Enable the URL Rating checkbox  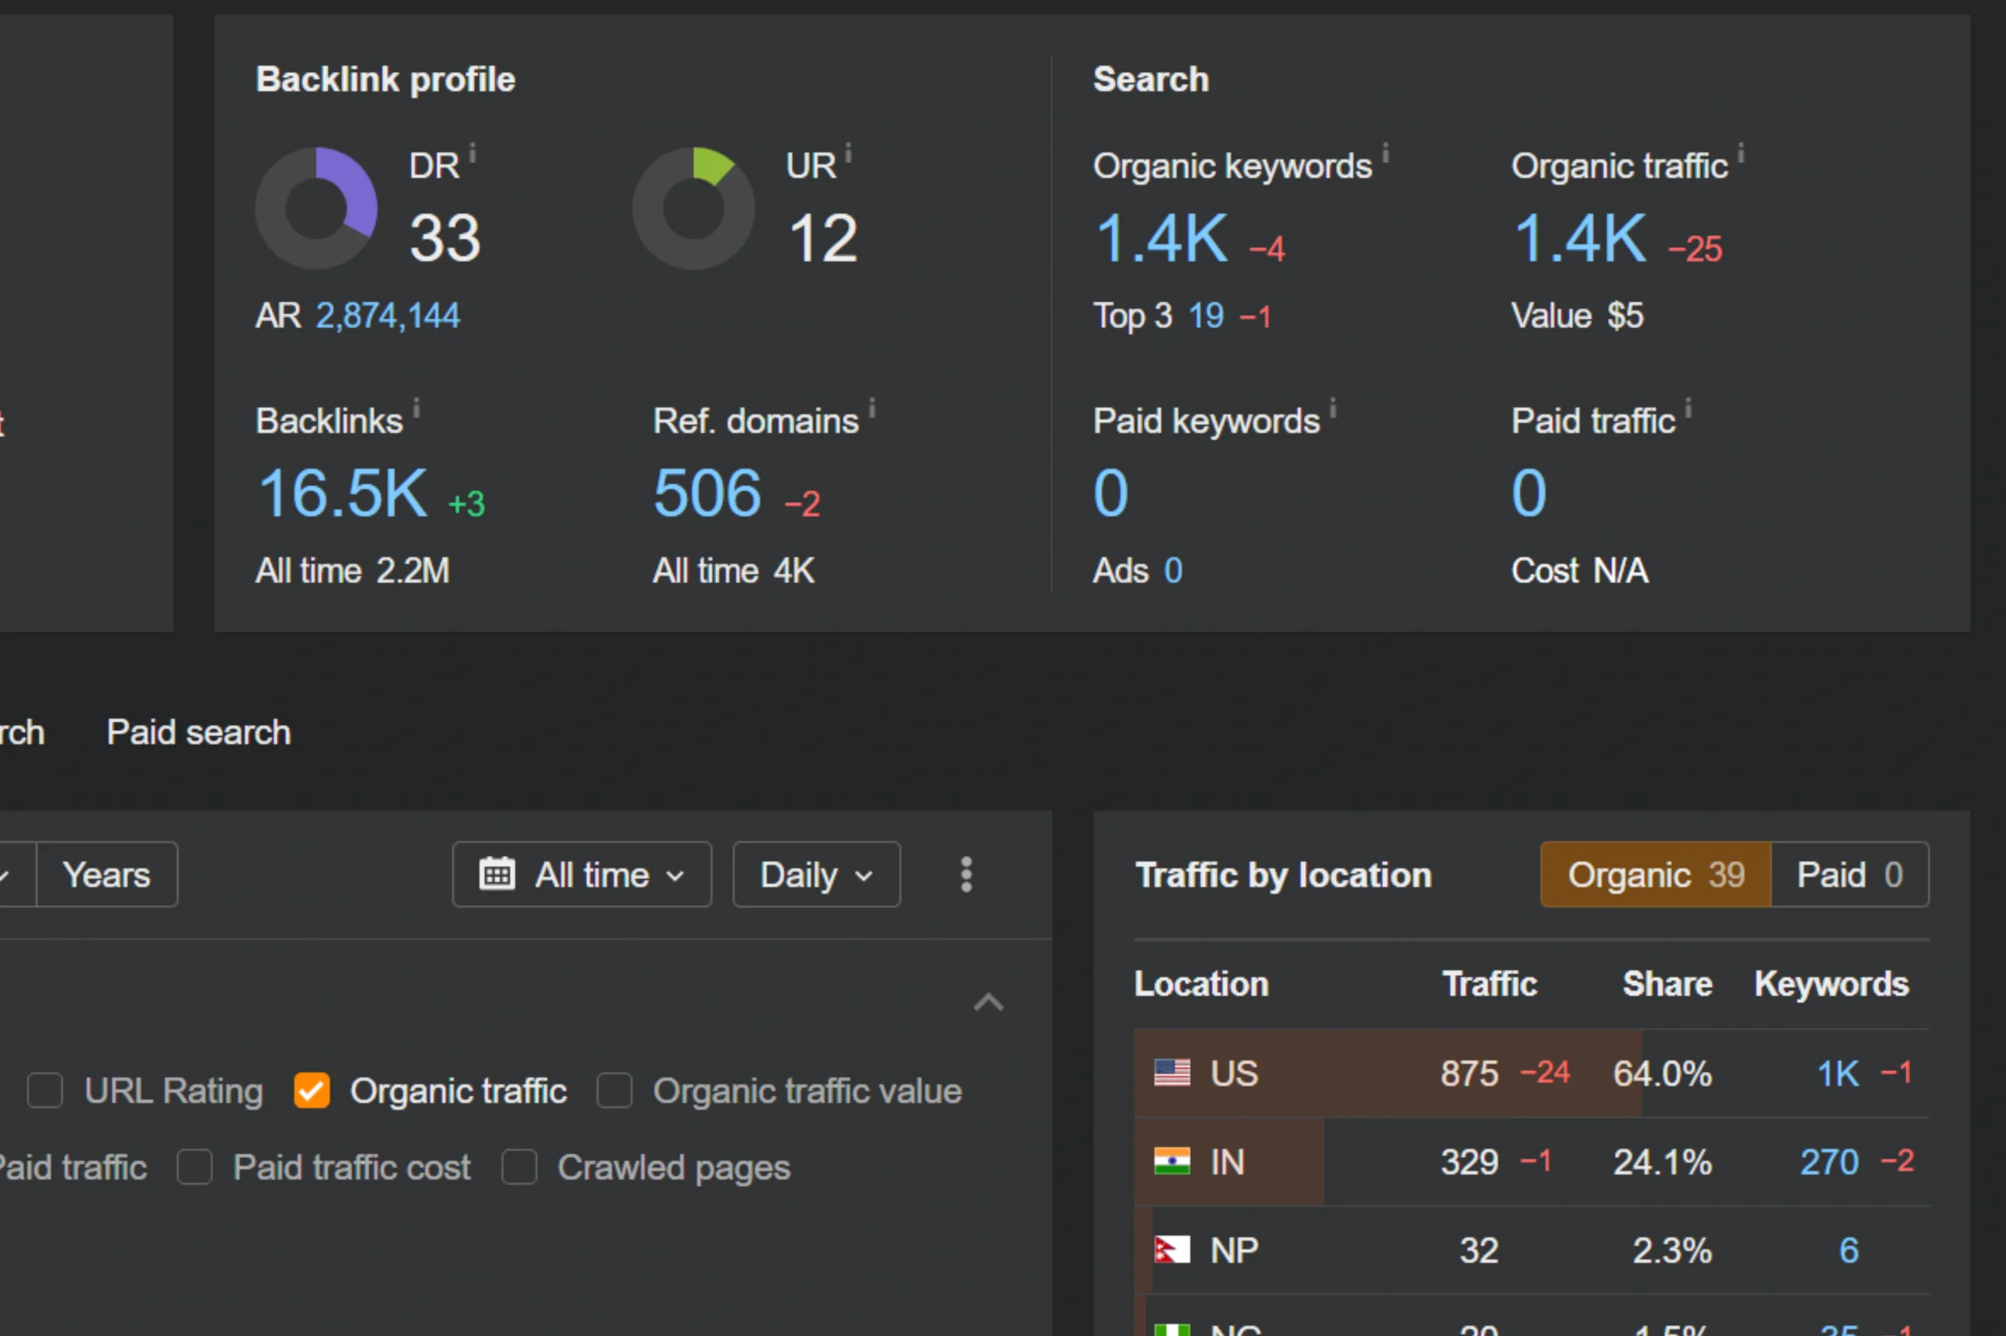click(45, 1090)
